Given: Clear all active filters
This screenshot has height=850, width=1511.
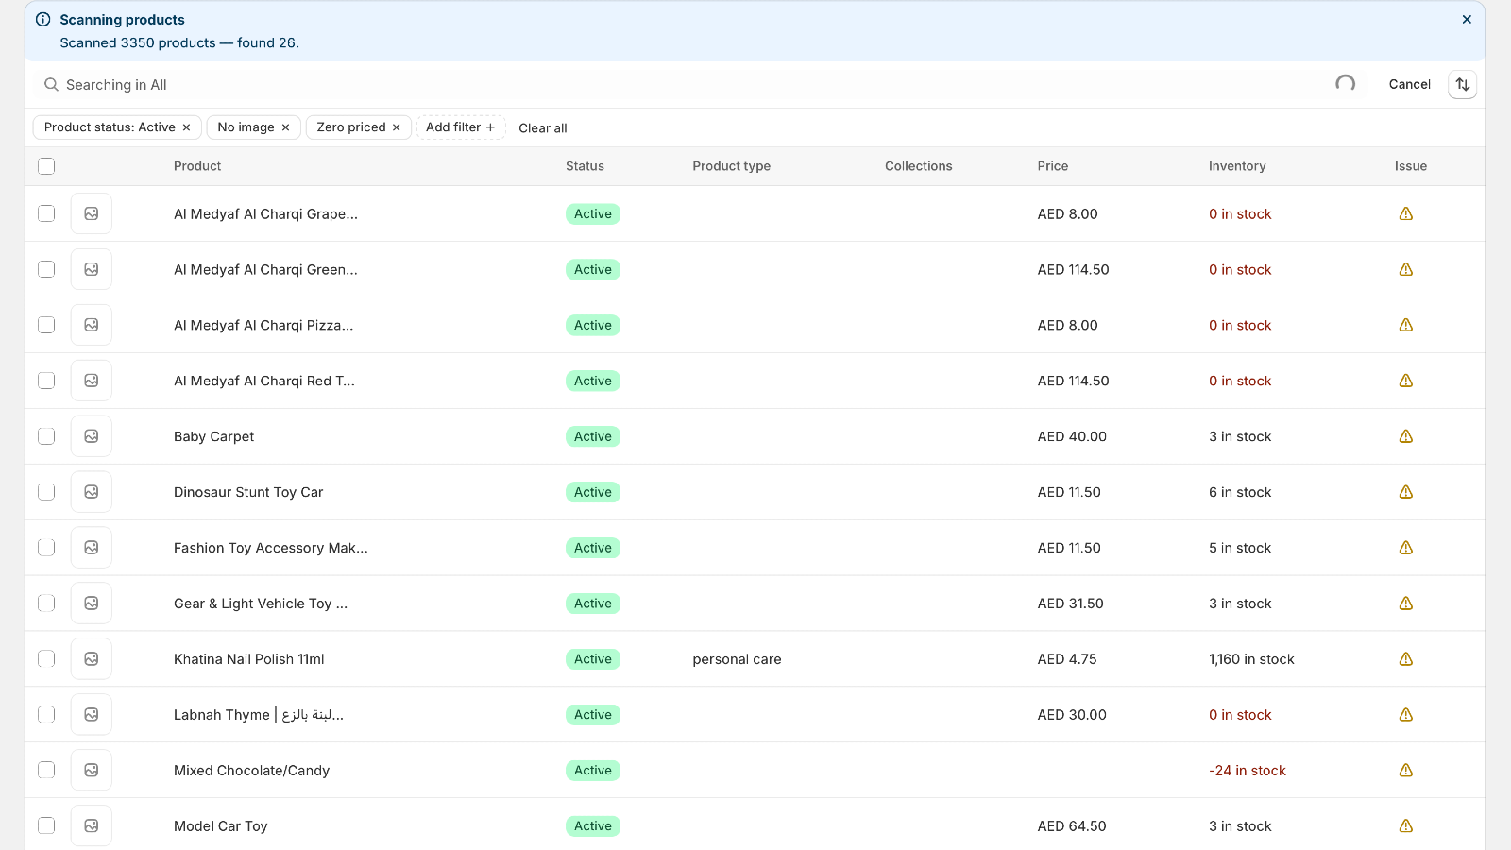Looking at the screenshot, I should pyautogui.click(x=542, y=127).
